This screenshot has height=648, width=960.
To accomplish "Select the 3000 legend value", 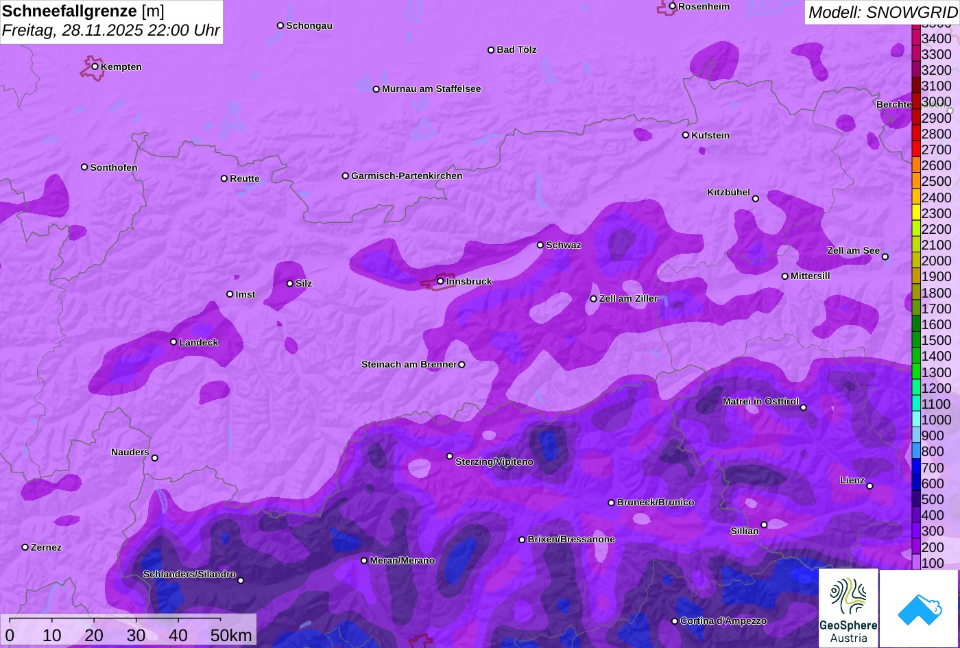I will point(937,102).
